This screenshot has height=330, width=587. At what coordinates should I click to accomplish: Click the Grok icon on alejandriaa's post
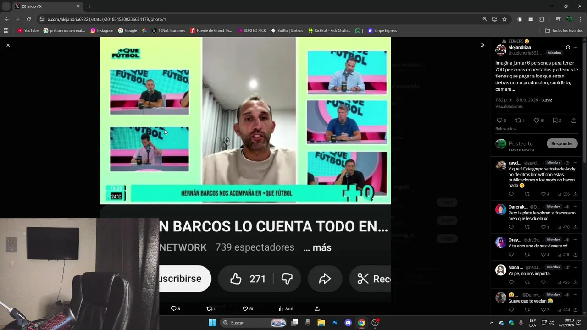pos(568,47)
